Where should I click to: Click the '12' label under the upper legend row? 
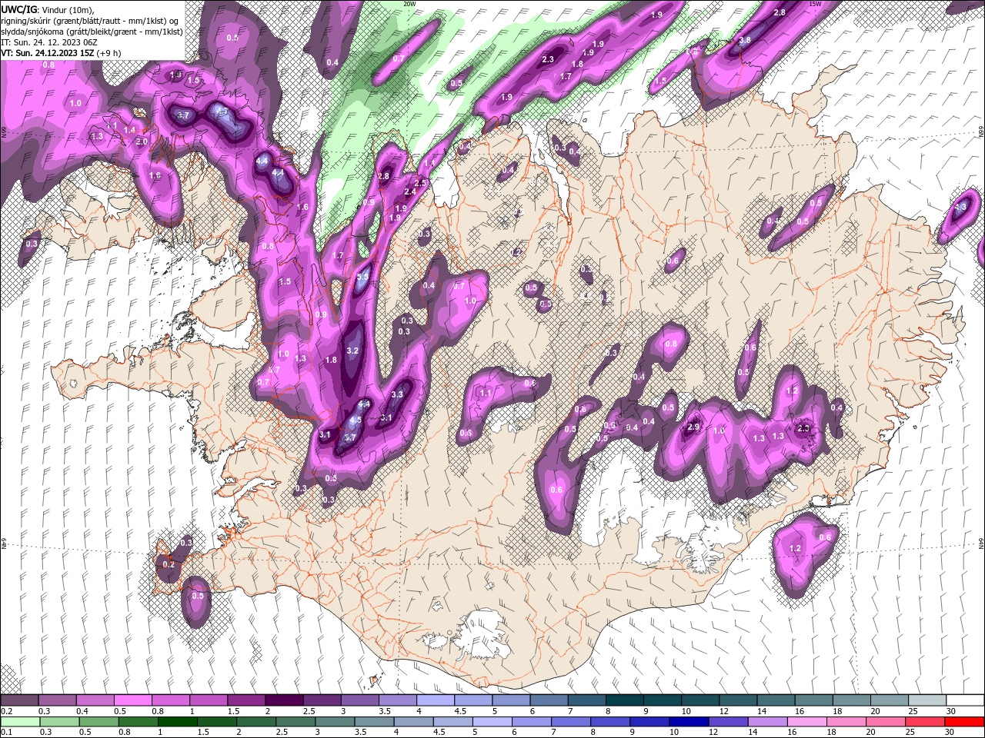(723, 712)
